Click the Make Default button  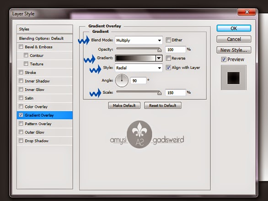pos(124,106)
